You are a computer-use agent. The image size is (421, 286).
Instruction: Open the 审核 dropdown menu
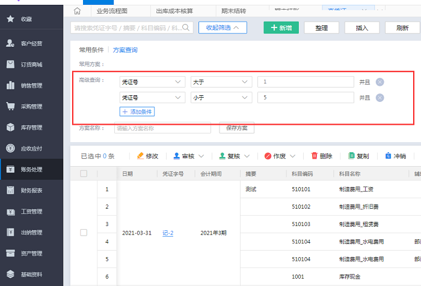coord(189,156)
